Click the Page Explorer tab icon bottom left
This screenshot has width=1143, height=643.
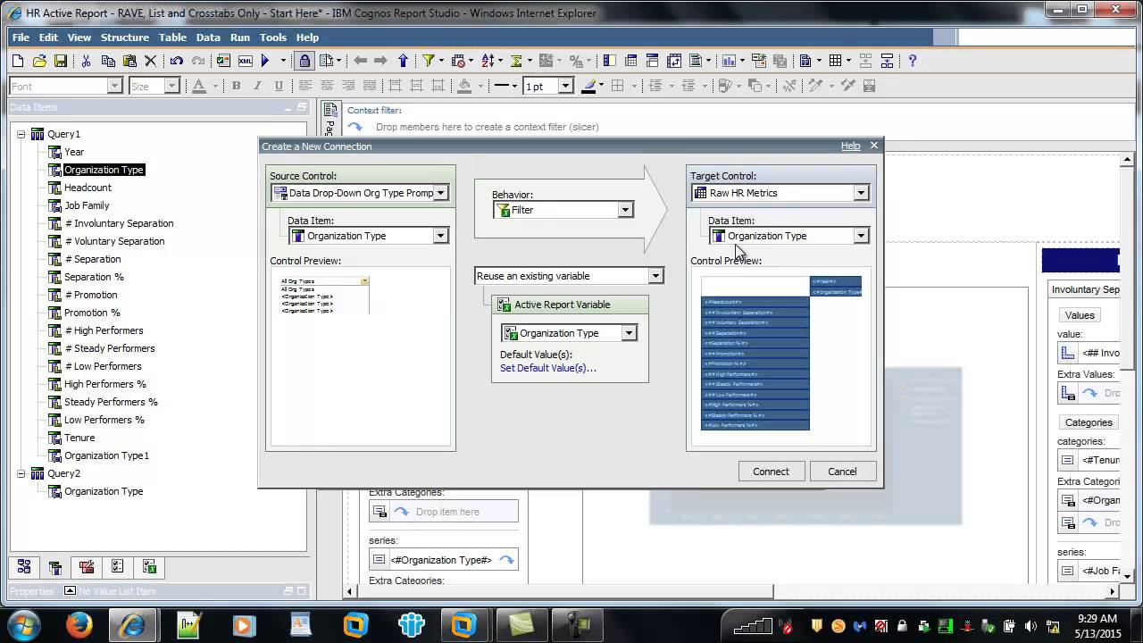pos(24,567)
